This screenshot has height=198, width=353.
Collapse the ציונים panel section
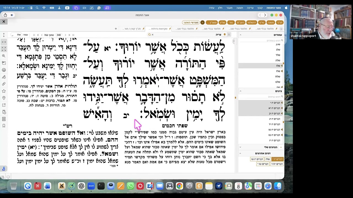point(240,91)
